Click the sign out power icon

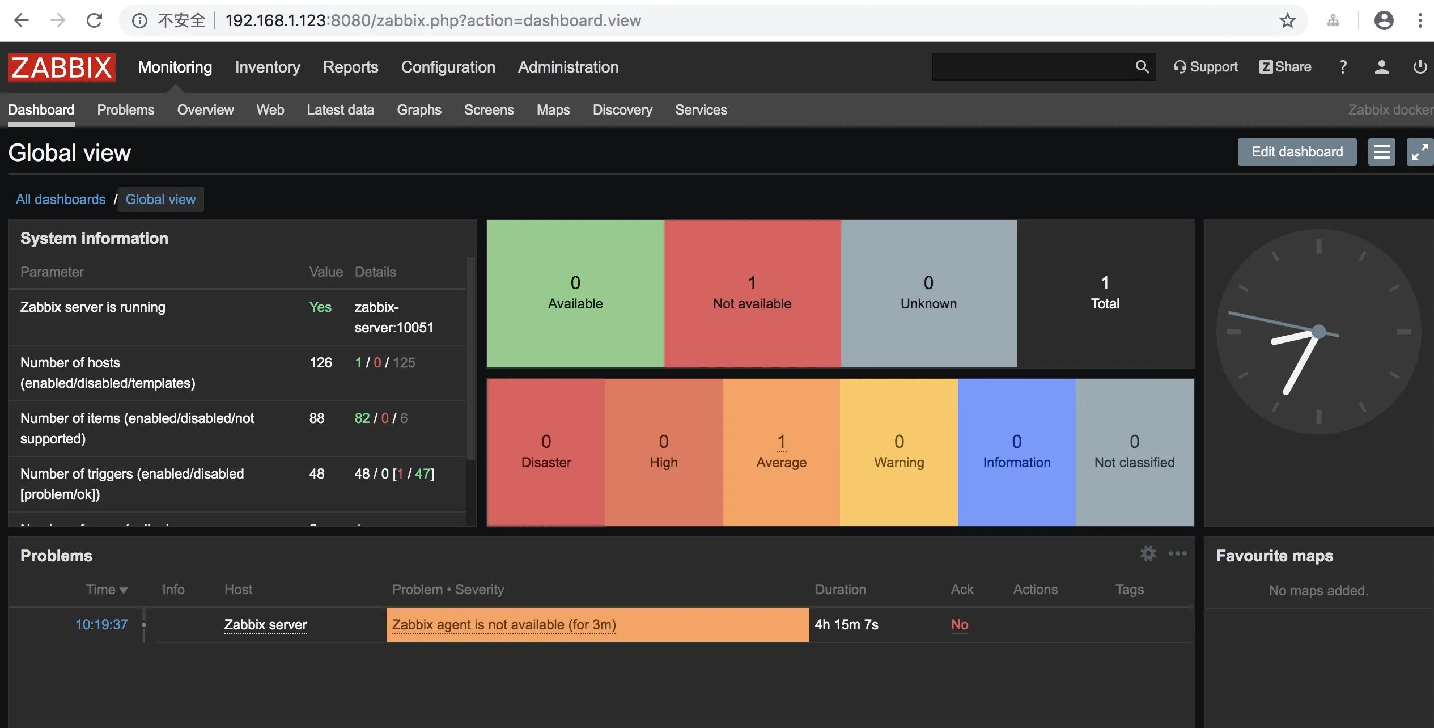(1419, 67)
